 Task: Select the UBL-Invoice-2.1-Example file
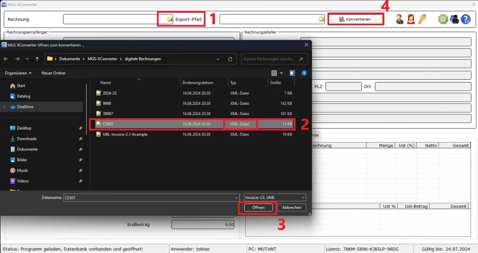pyautogui.click(x=122, y=134)
